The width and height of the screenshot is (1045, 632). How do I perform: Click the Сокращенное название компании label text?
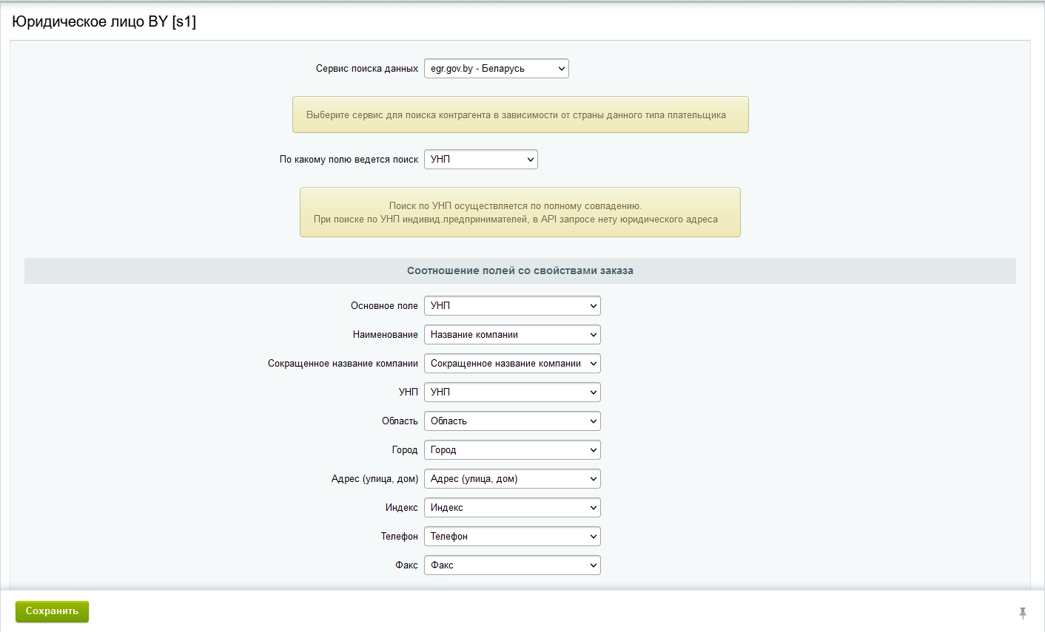[343, 364]
